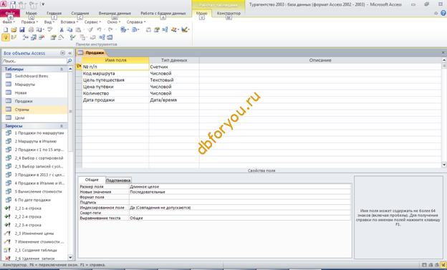Collapse the Запросы group
The image size is (447, 270).
[x=62, y=126]
